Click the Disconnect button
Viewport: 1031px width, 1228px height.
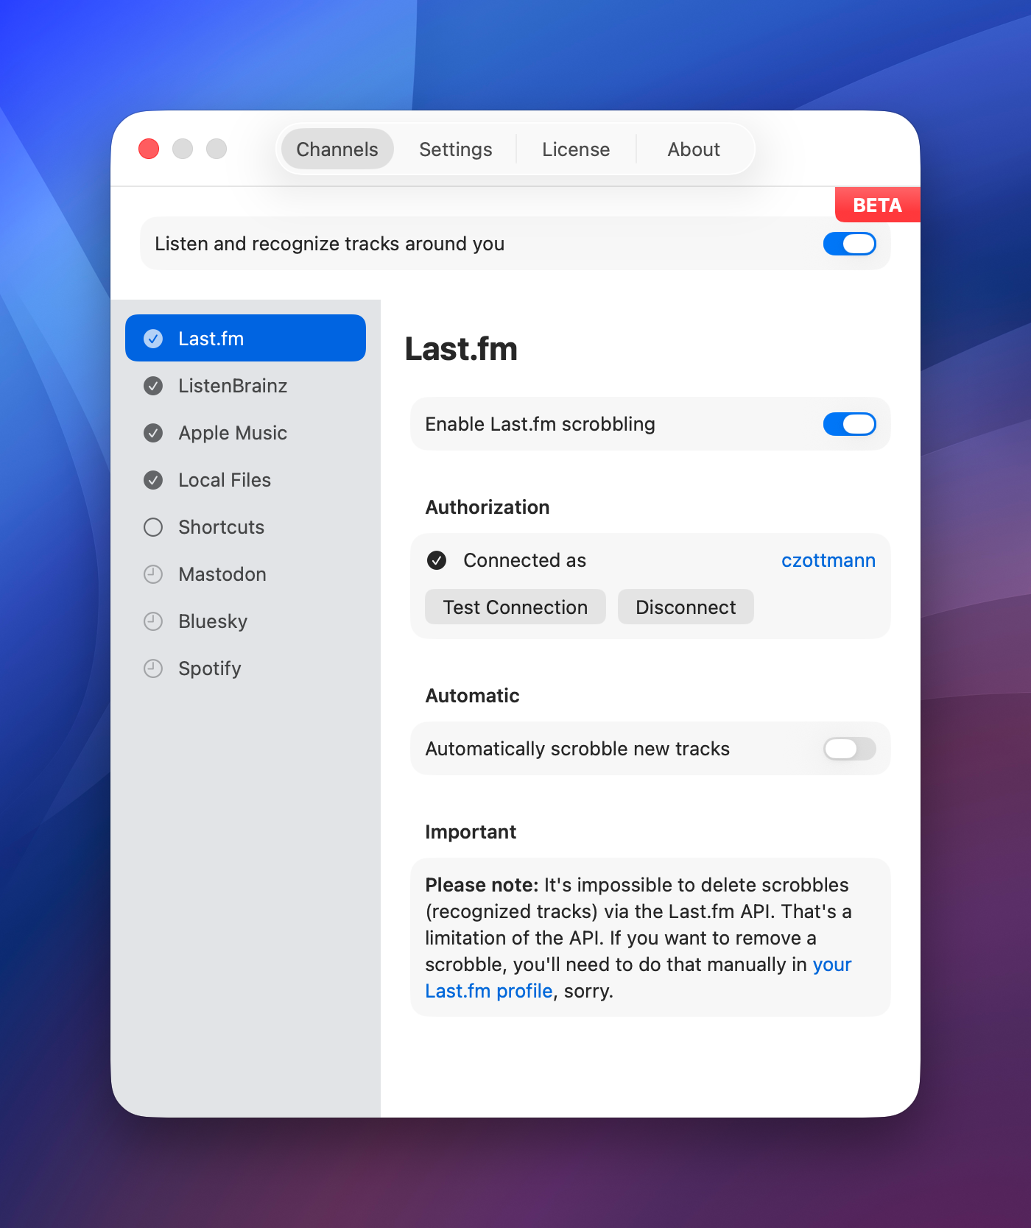coord(686,607)
